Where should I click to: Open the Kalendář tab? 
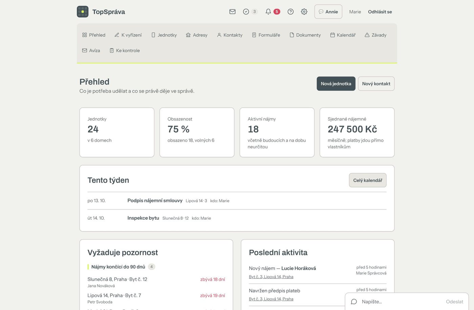[x=343, y=35]
